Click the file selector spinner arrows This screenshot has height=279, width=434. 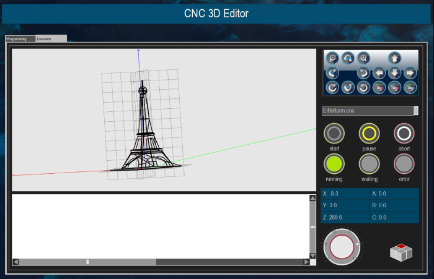416,111
